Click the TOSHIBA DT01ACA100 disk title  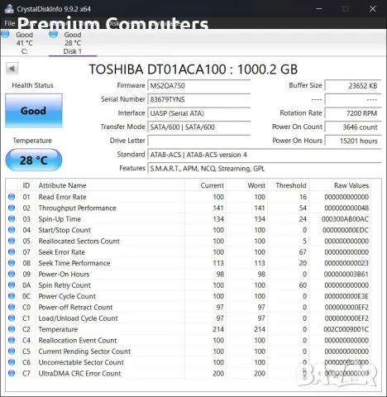pos(193,69)
